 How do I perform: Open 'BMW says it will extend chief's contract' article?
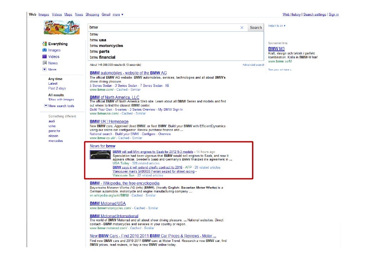pos(148,167)
